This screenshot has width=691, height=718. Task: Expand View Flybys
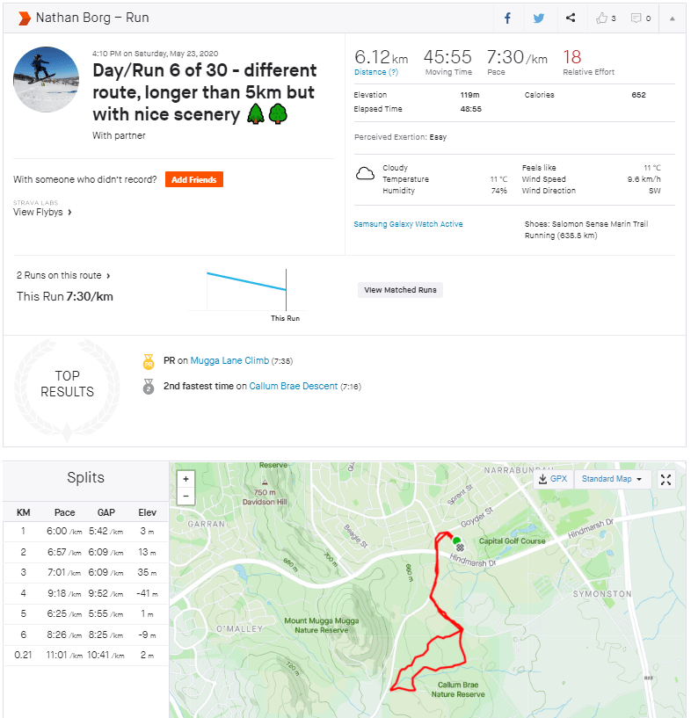click(x=42, y=212)
